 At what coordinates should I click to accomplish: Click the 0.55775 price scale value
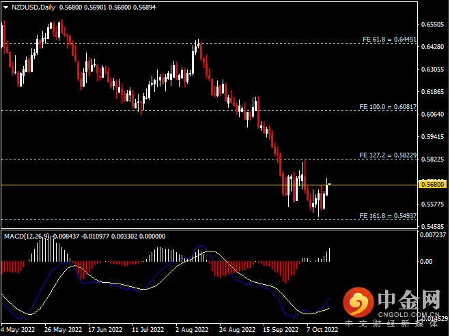432,204
